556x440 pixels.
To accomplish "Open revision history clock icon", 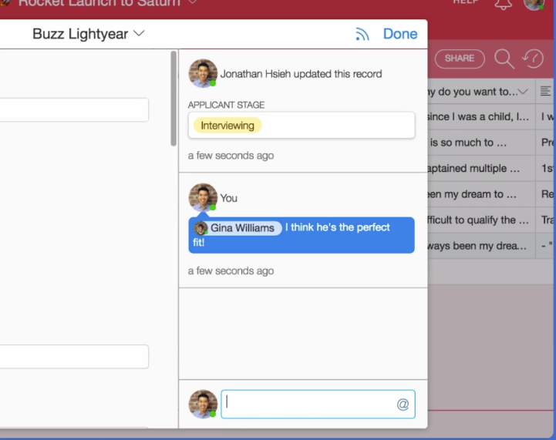I will (533, 59).
